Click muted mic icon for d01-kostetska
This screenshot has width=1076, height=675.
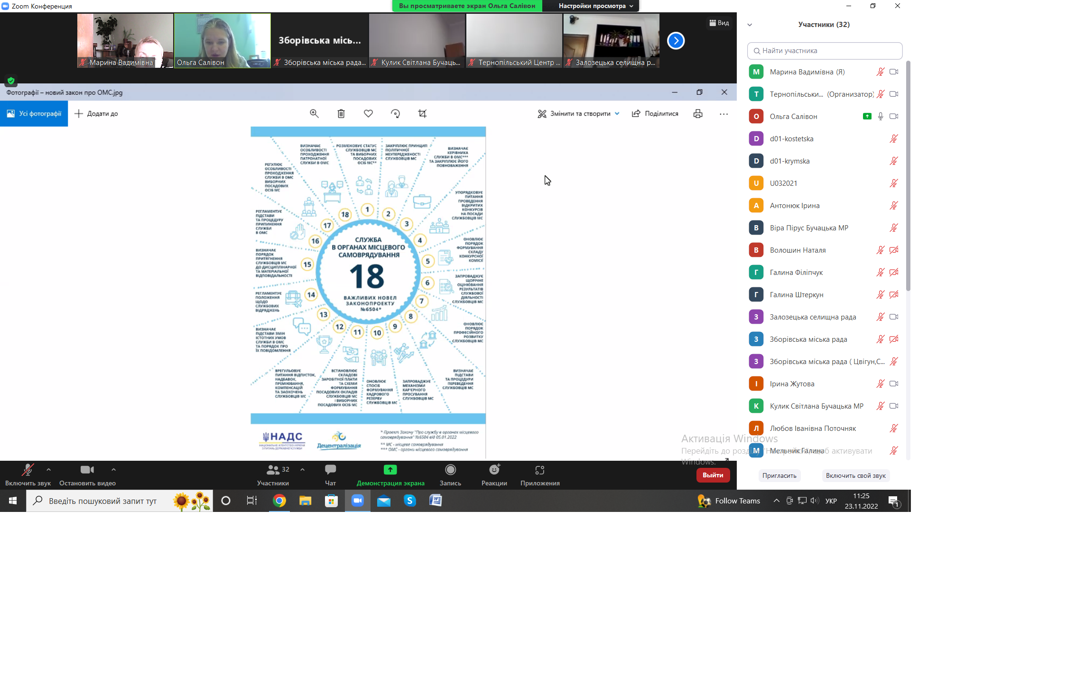point(893,139)
